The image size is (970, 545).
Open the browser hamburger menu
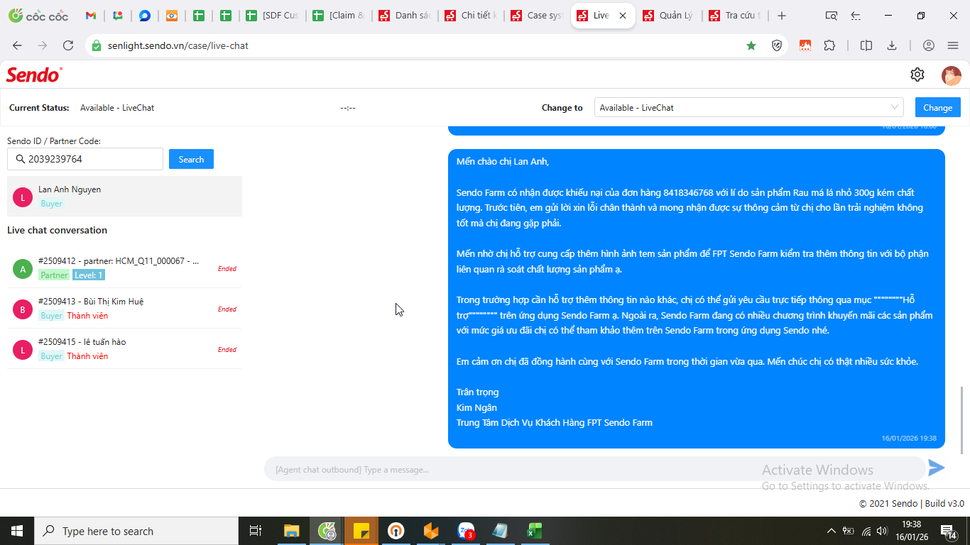(x=953, y=45)
